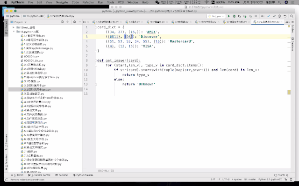The height and width of the screenshot is (186, 299).
Task: Open the Terminal tool window
Action: click(62, 175)
